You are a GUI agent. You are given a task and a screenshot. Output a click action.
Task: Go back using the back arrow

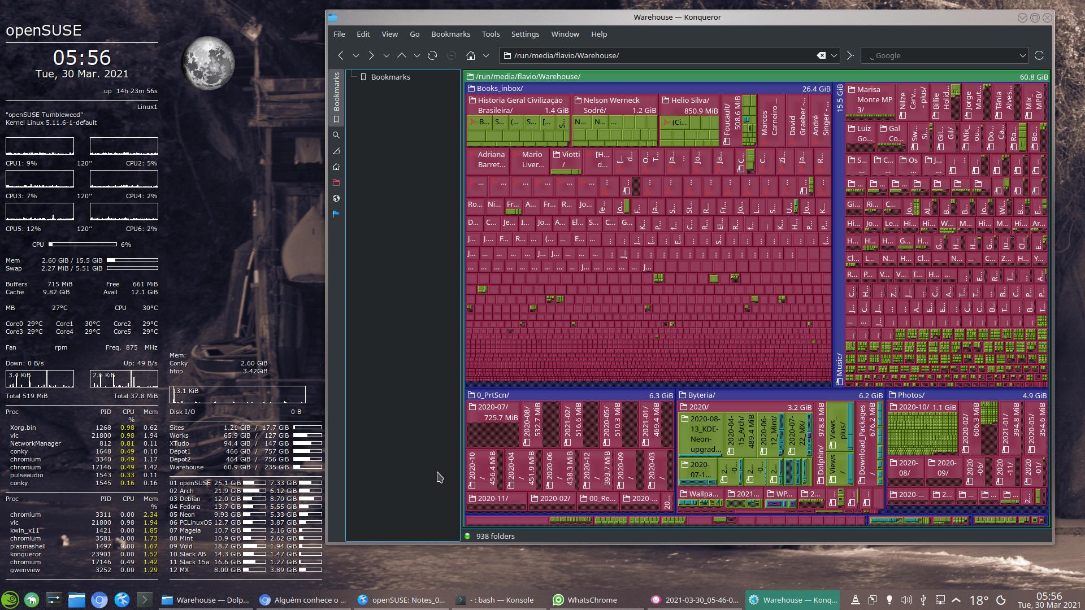click(x=340, y=55)
